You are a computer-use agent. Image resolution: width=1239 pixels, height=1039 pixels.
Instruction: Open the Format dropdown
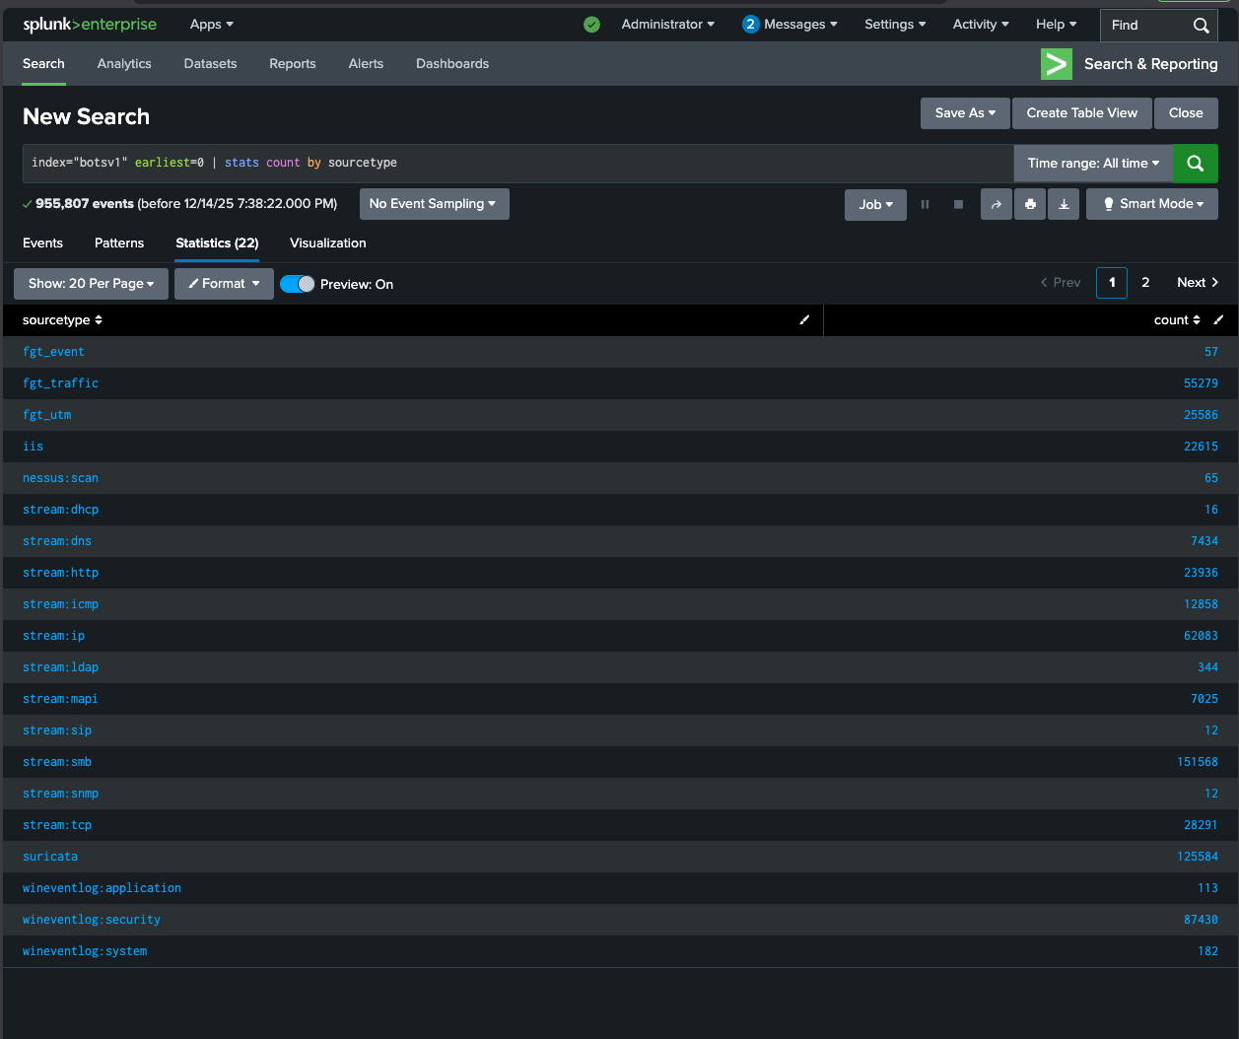[x=224, y=284]
